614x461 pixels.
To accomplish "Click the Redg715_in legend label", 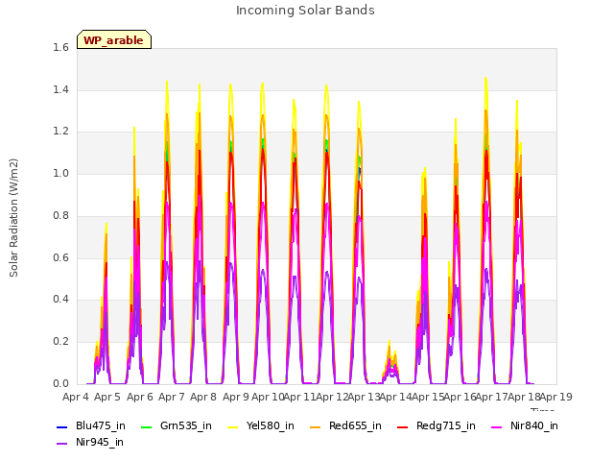I will pos(445,425).
